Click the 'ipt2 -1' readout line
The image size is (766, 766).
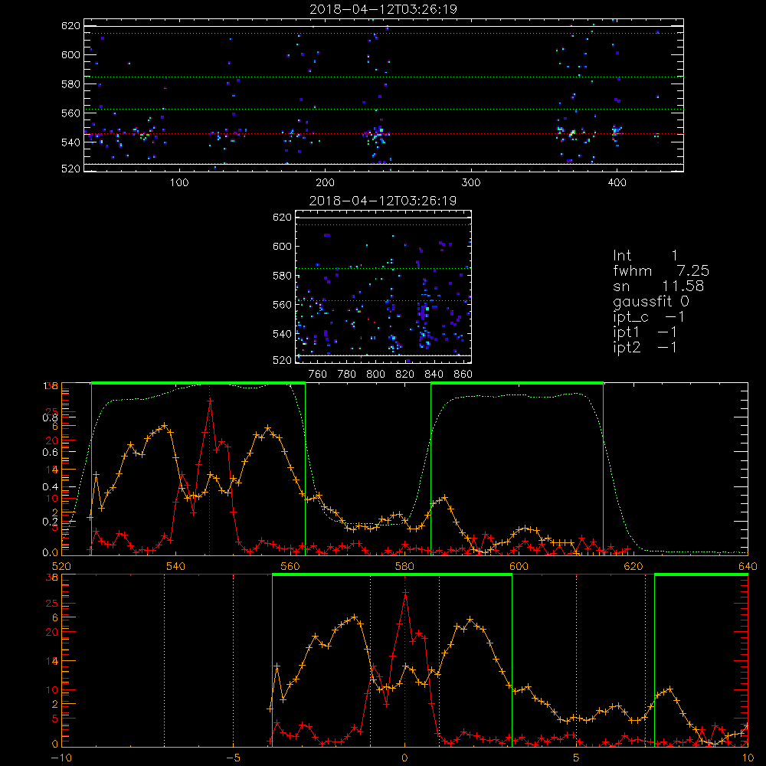click(645, 347)
